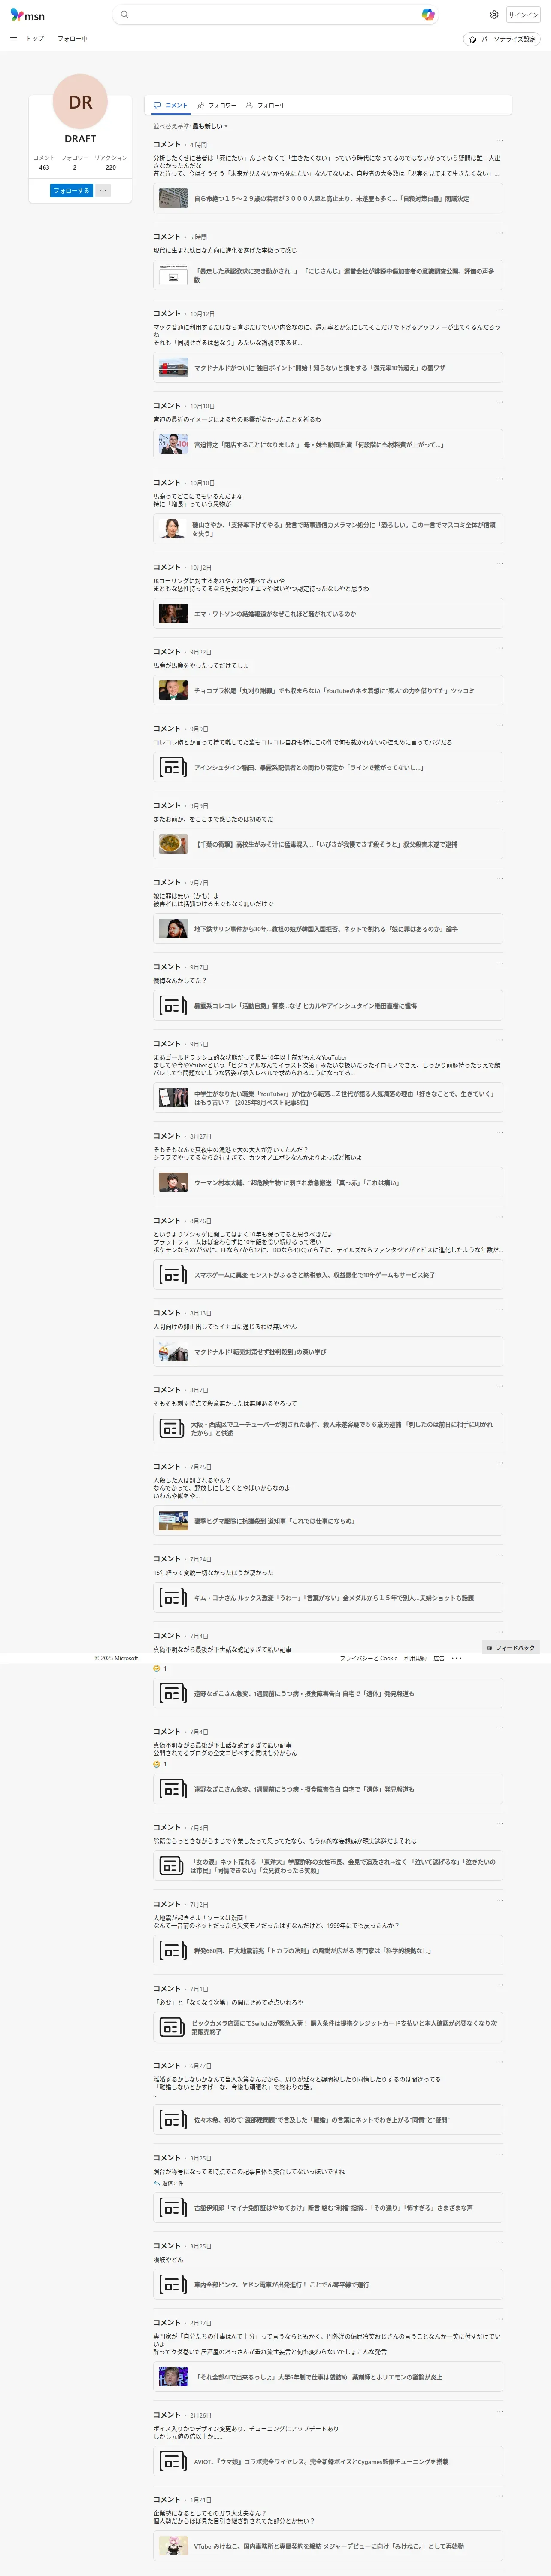551x2576 pixels.
Task: Open options menu for the 10月12日 comment
Action: pos(499,309)
